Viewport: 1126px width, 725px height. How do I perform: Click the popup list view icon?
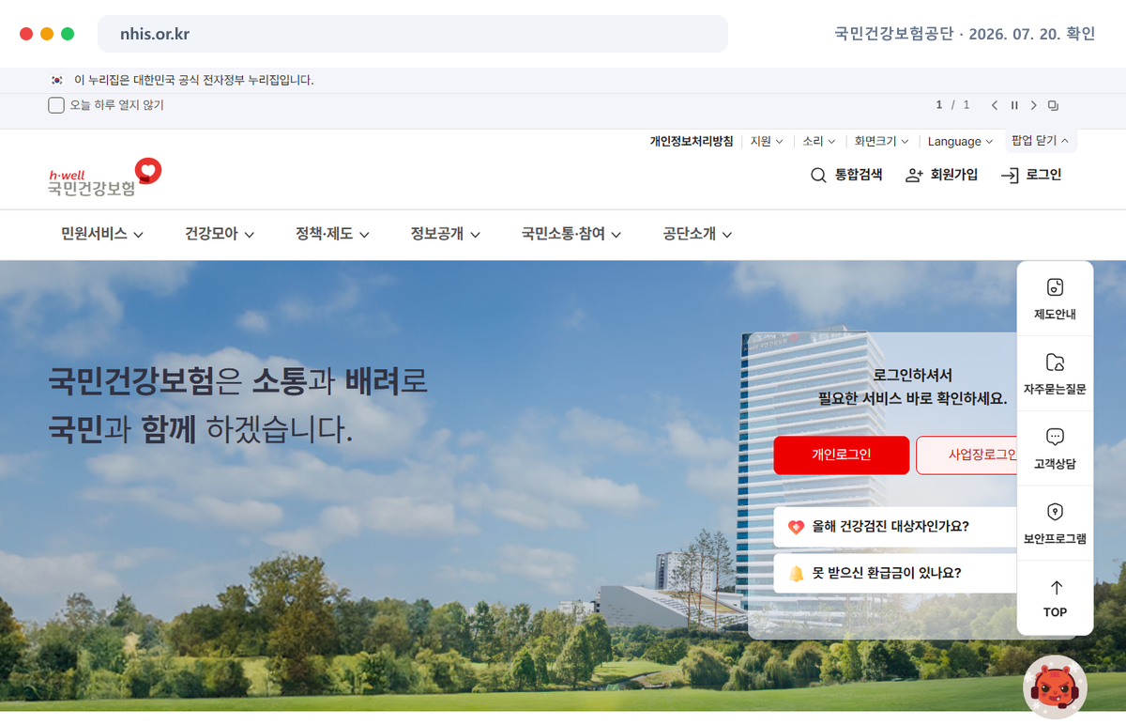click(x=1054, y=105)
